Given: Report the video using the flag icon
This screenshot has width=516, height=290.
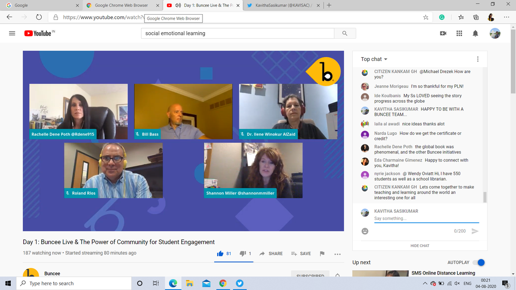Looking at the screenshot, I should tap(322, 253).
